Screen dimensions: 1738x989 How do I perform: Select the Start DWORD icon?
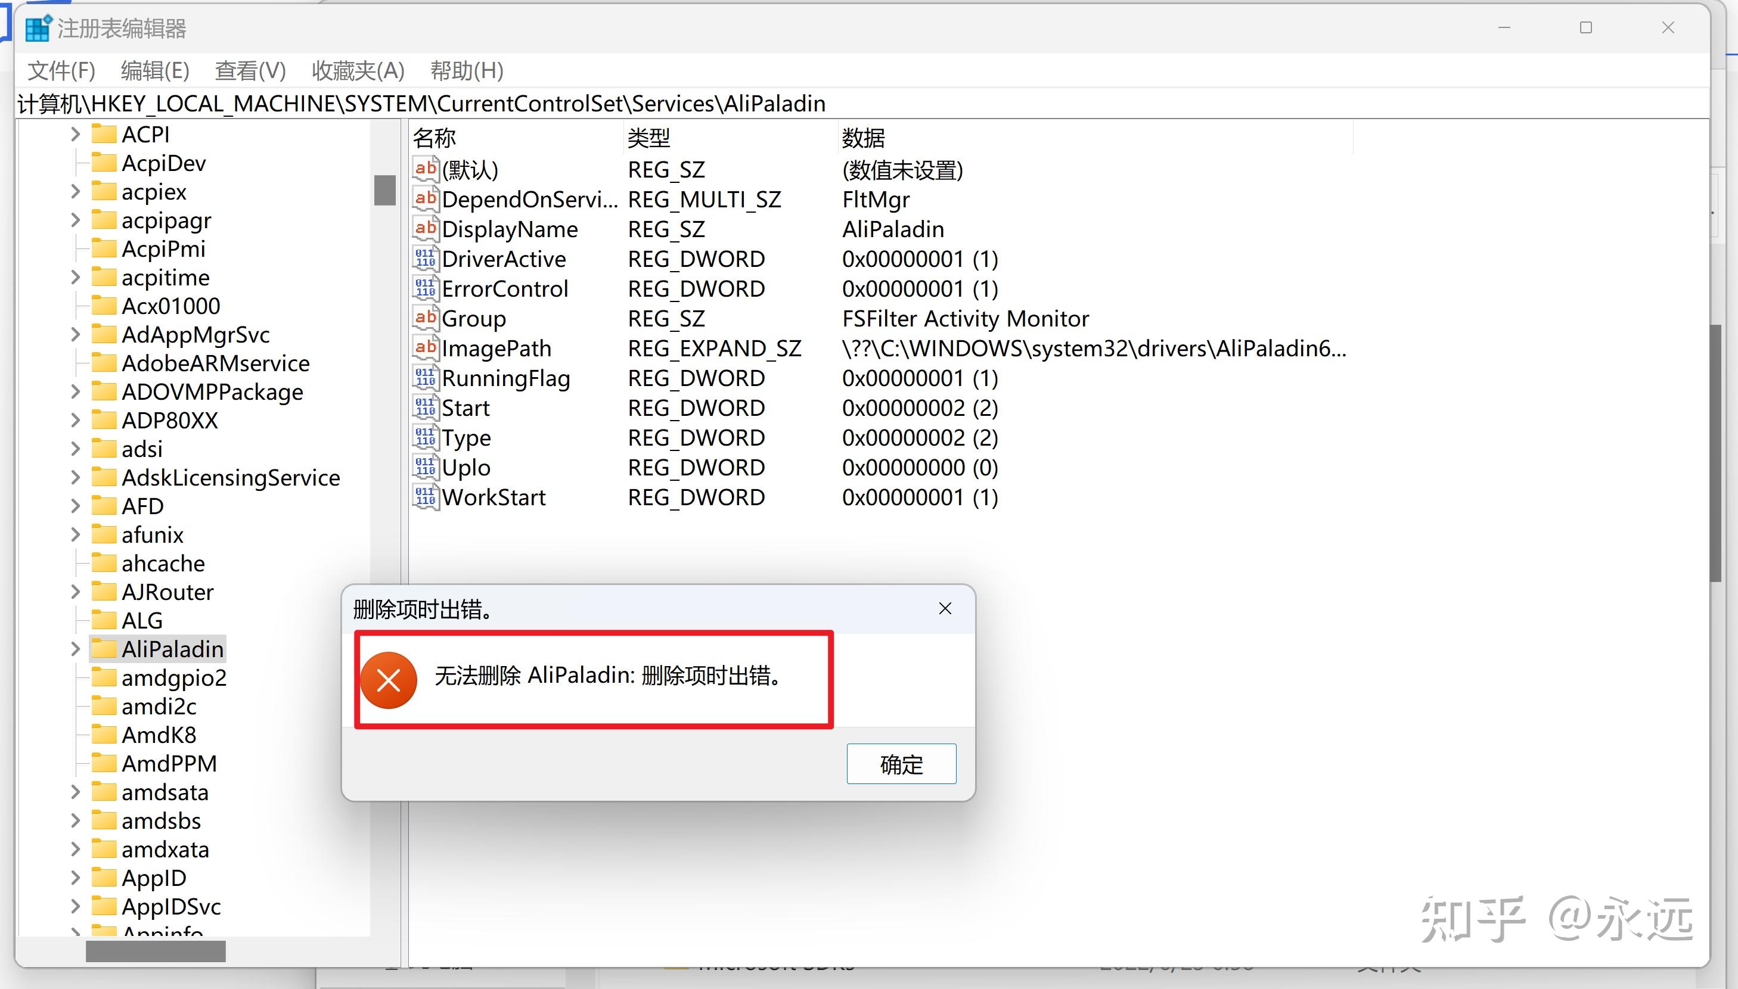click(426, 408)
